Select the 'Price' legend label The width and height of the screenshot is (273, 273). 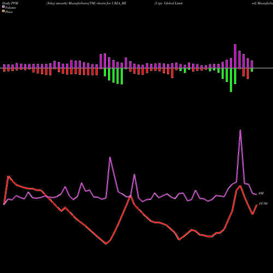point(9,12)
